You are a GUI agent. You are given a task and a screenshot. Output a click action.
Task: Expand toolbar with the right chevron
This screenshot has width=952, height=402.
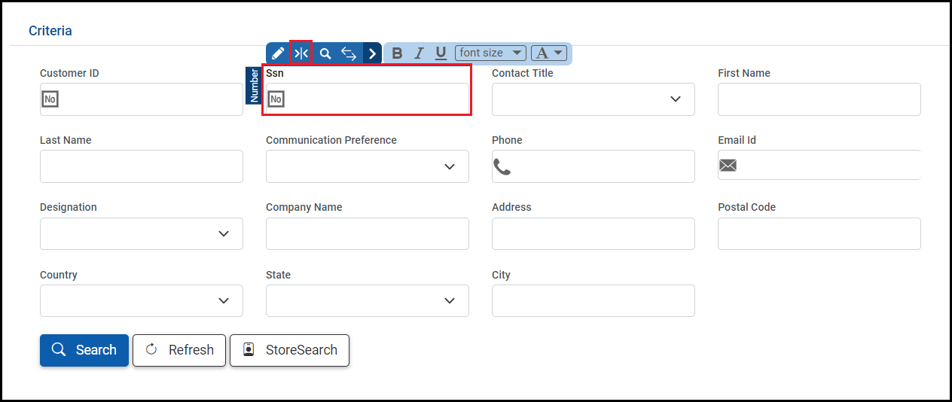click(372, 53)
